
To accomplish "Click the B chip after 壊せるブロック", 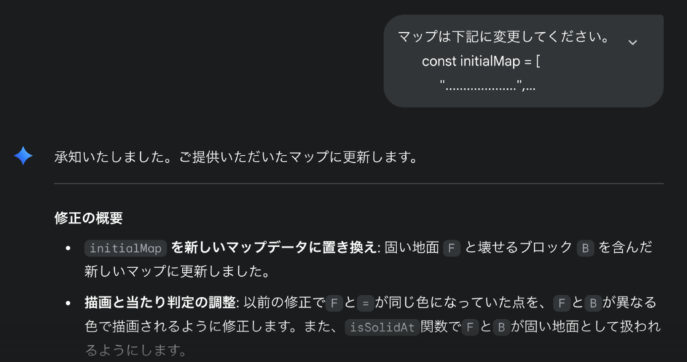I will (585, 248).
